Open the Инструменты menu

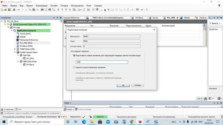[x=77, y=6]
